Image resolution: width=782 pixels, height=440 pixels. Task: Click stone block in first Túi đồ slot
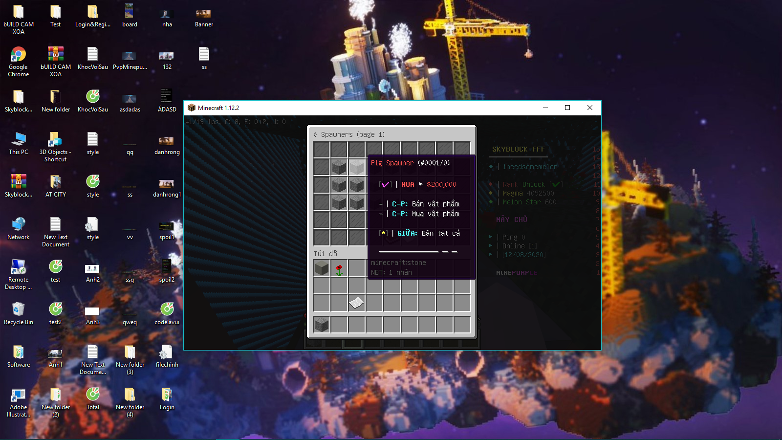[321, 268]
